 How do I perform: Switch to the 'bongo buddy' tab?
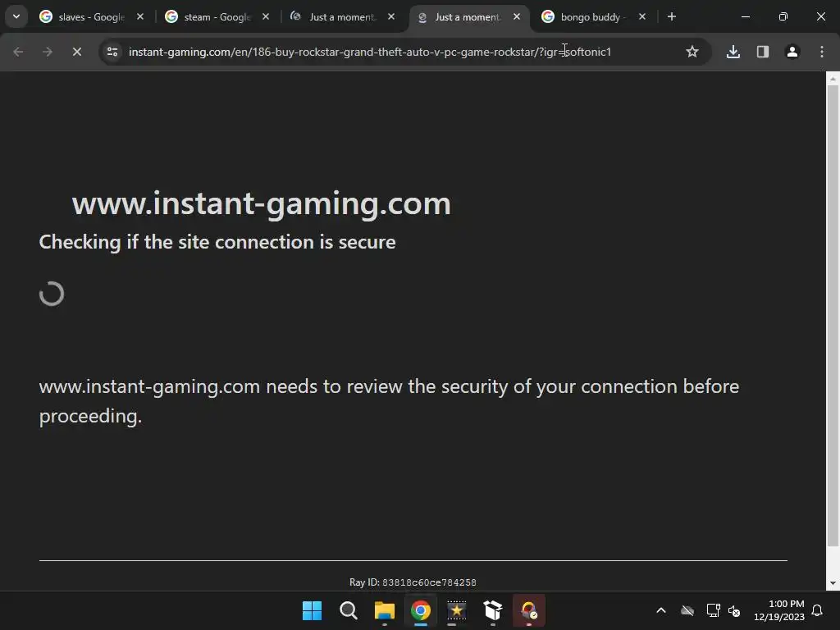(x=592, y=17)
